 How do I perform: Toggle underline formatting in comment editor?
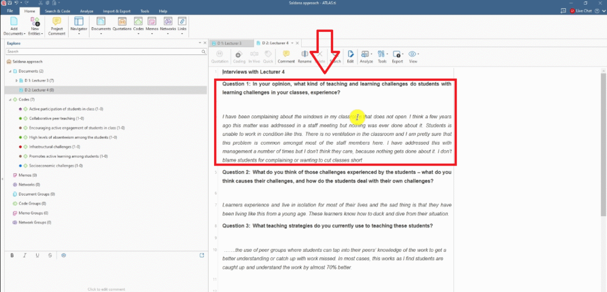37,255
